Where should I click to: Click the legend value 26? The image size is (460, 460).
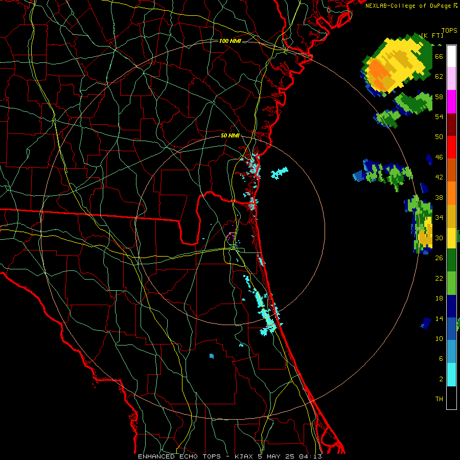coord(439,258)
